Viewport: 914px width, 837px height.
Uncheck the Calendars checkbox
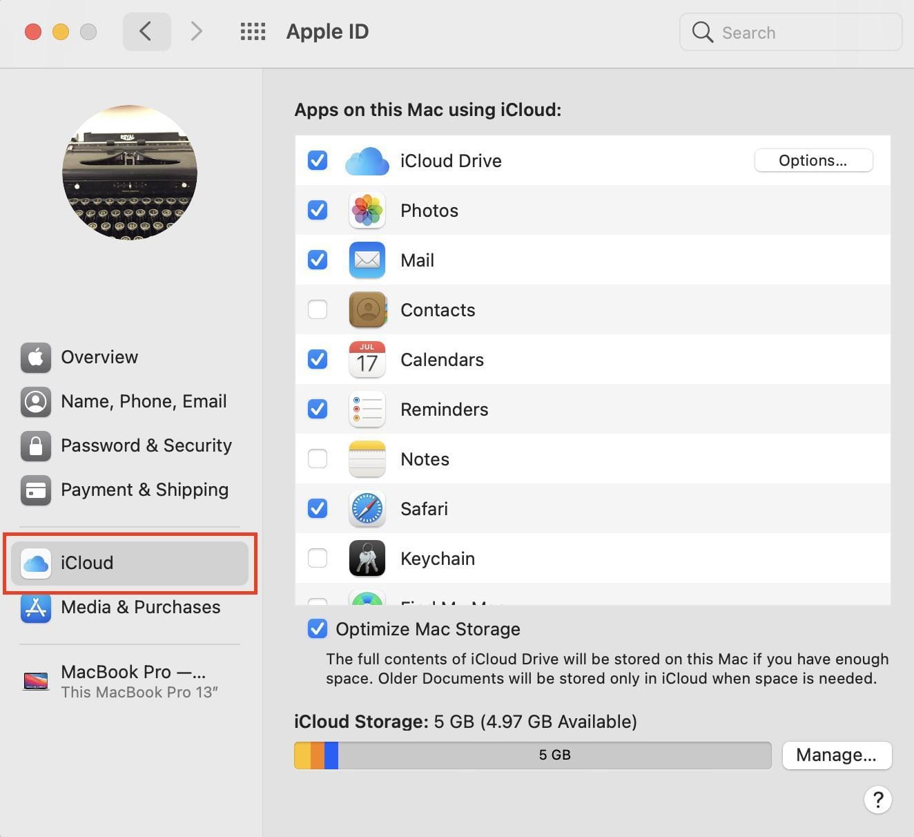click(x=318, y=359)
